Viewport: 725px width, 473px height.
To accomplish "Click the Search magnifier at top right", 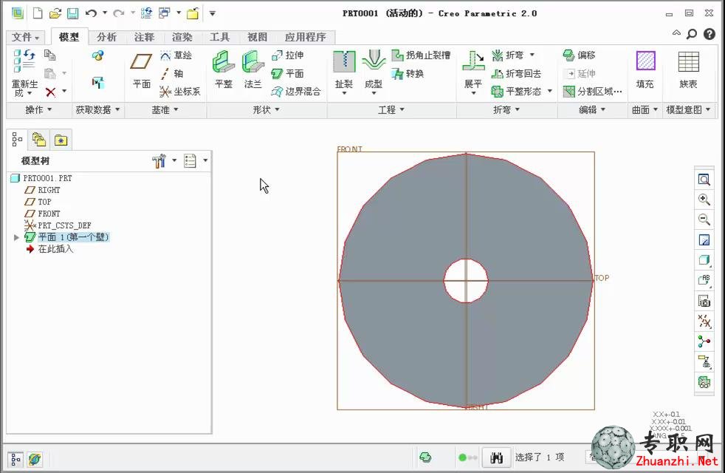I will click(692, 34).
